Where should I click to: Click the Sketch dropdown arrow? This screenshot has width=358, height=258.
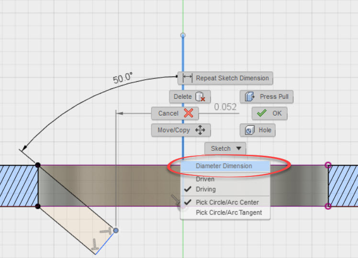tap(239, 149)
